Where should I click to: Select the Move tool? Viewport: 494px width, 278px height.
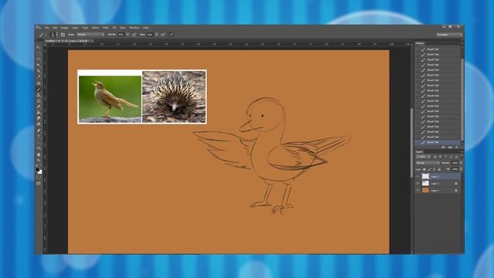click(x=39, y=48)
